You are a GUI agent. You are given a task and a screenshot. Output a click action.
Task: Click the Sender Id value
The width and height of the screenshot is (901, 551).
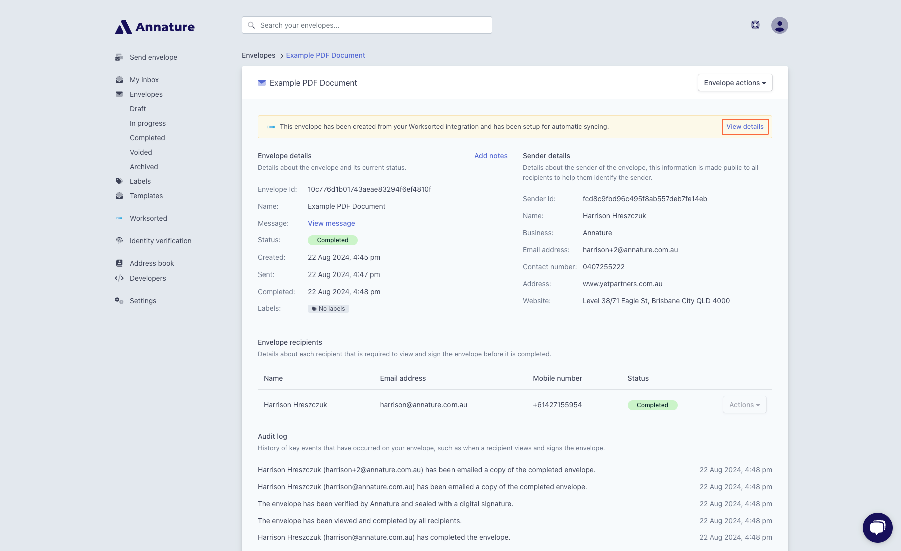(x=645, y=199)
